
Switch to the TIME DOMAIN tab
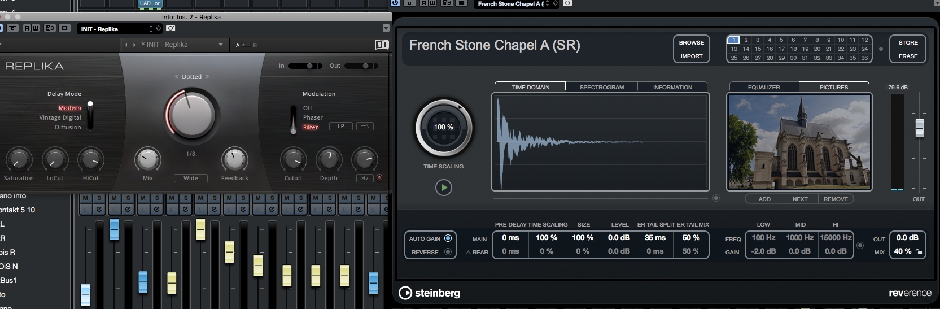point(530,87)
